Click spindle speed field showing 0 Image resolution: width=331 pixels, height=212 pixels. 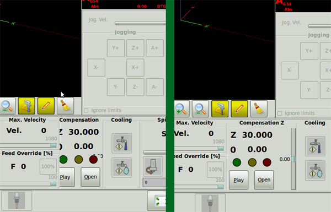click(x=154, y=182)
